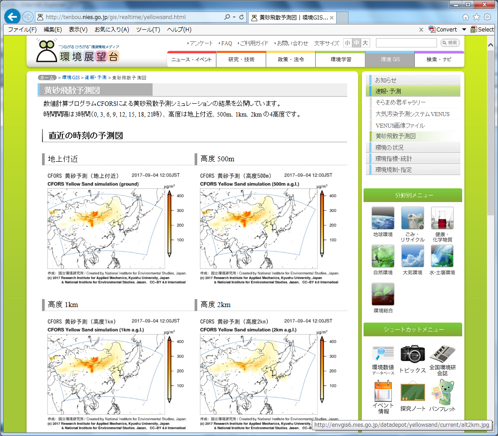Go back with the browser back arrow
Screen dimensions: 498x436
point(12,17)
